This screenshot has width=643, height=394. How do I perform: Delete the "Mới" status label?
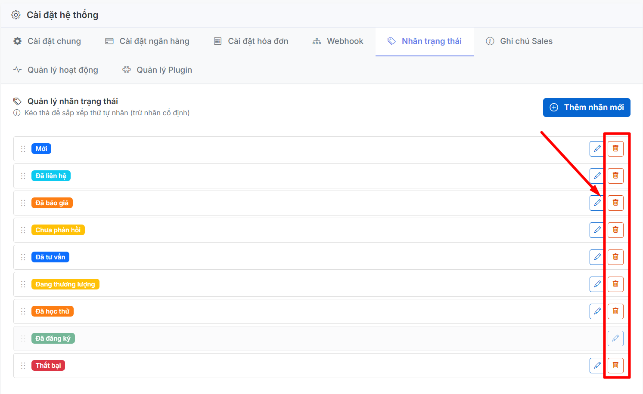pos(615,149)
